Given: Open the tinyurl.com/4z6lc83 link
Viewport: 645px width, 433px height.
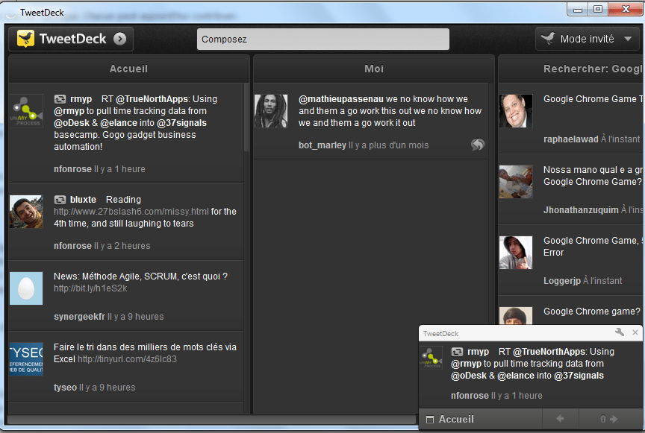Looking at the screenshot, I should point(127,359).
